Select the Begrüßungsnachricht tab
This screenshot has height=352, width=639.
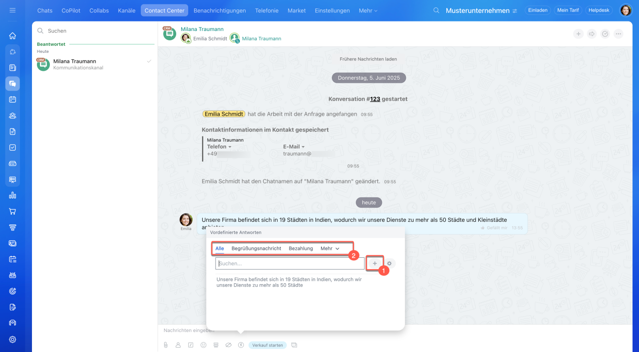tap(256, 248)
